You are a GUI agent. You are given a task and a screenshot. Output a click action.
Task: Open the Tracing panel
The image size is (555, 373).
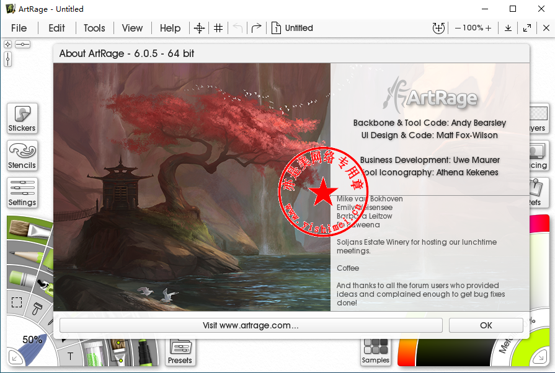click(x=539, y=156)
